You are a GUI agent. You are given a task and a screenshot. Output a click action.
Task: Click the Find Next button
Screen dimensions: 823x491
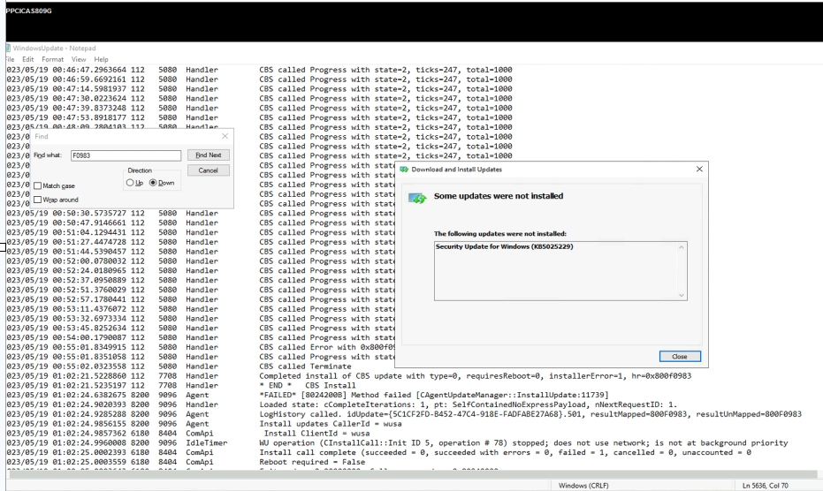[x=209, y=155]
